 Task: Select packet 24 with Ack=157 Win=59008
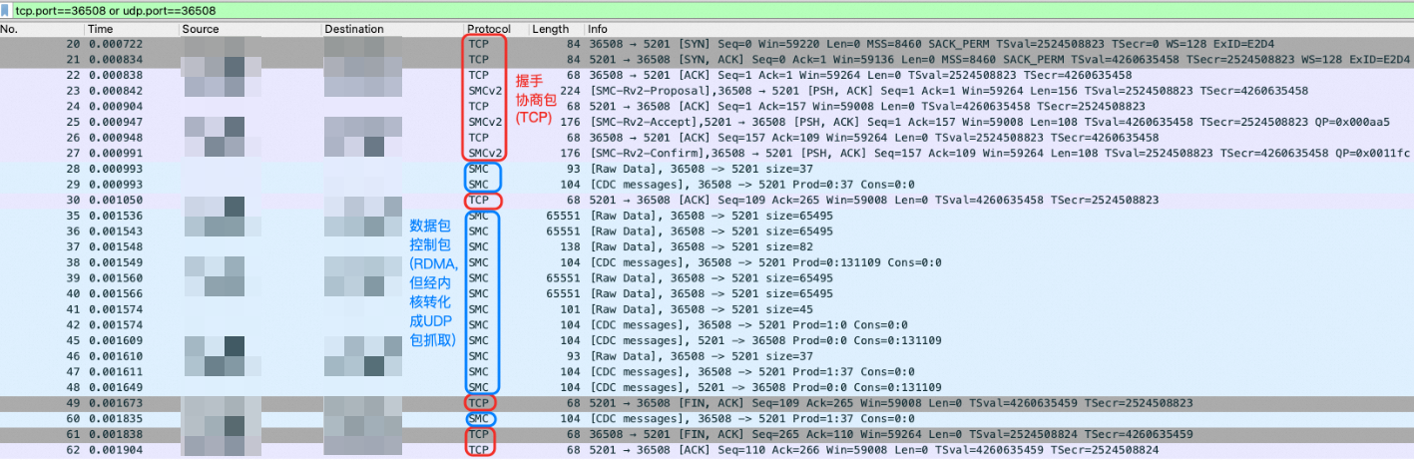[707, 106]
